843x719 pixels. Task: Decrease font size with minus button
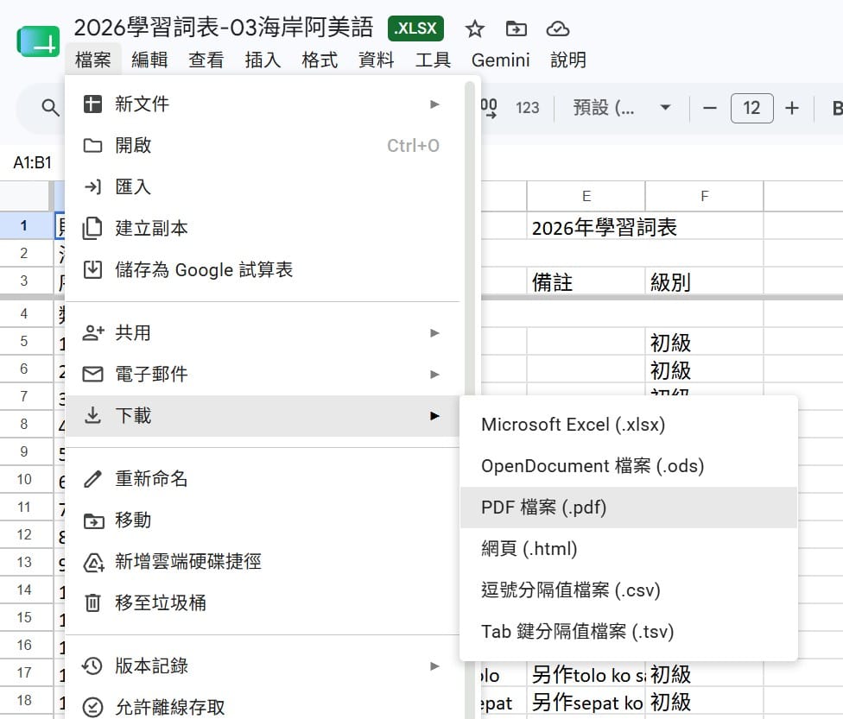[710, 108]
